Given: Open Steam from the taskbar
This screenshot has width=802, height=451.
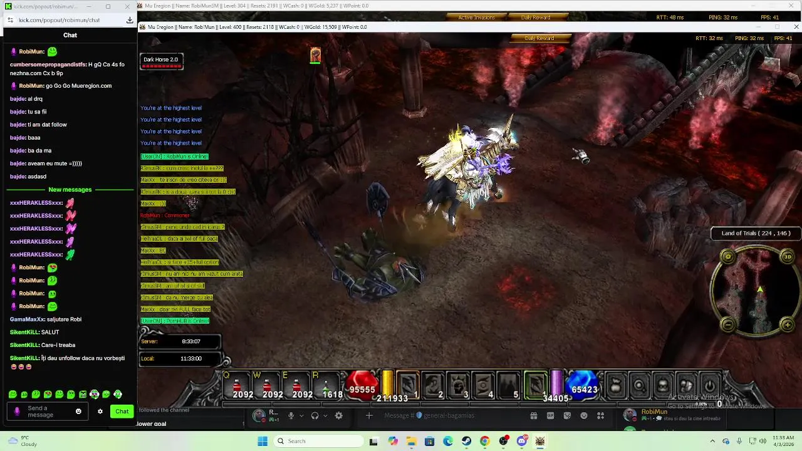Looking at the screenshot, I should (x=466, y=441).
